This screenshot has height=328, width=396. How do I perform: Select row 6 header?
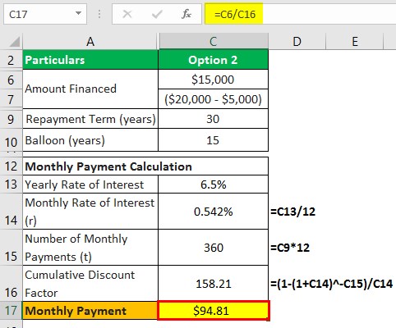(x=11, y=80)
